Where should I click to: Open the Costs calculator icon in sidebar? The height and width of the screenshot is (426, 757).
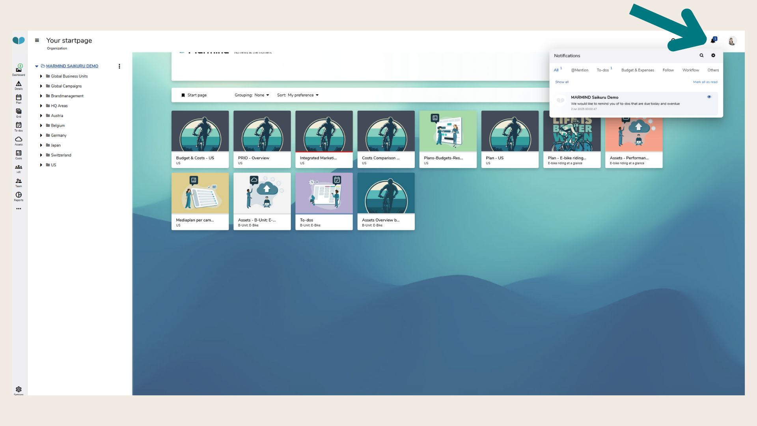point(19,153)
